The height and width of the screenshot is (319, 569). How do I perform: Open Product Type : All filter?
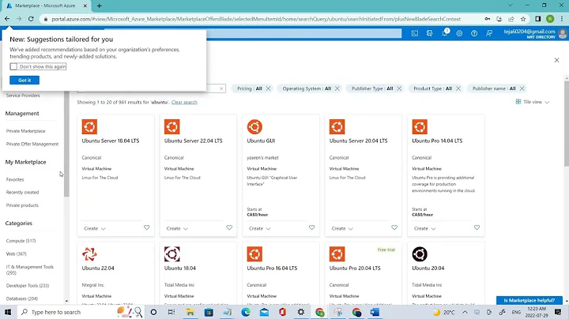pos(433,88)
